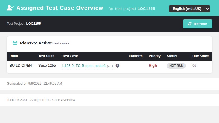The height and width of the screenshot is (123, 219).
Task: Open test case link L125-2: TC-B-open-tester1
Action: (x=87, y=66)
